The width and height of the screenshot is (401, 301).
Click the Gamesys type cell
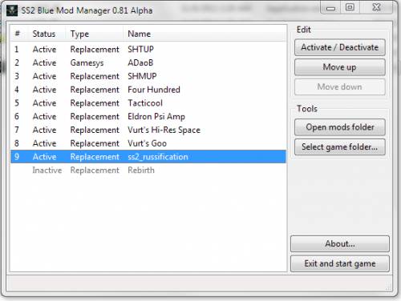click(x=87, y=63)
